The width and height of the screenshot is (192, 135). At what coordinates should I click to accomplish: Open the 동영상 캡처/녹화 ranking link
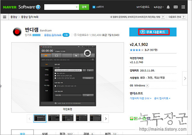[53, 35]
